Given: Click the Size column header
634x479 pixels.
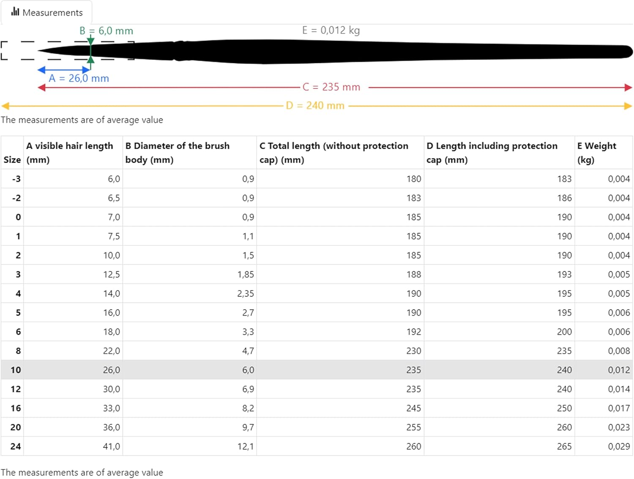Looking at the screenshot, I should [x=12, y=160].
